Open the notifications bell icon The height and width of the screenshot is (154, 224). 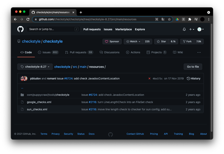tap(184, 29)
